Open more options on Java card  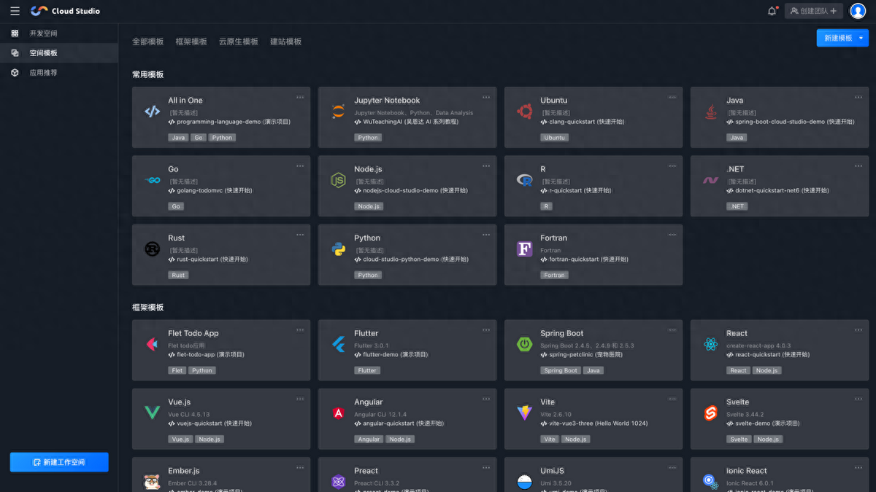[858, 97]
